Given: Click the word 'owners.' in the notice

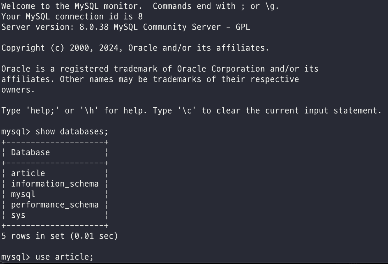Looking at the screenshot, I should tap(18, 90).
